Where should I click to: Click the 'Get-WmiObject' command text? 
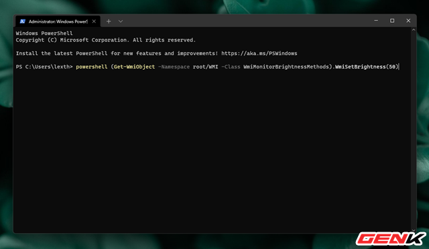tap(134, 67)
